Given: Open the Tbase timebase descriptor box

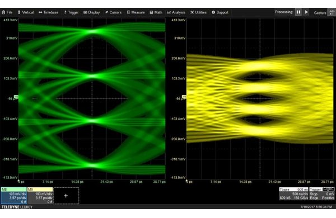Looking at the screenshot, I should (x=293, y=194).
